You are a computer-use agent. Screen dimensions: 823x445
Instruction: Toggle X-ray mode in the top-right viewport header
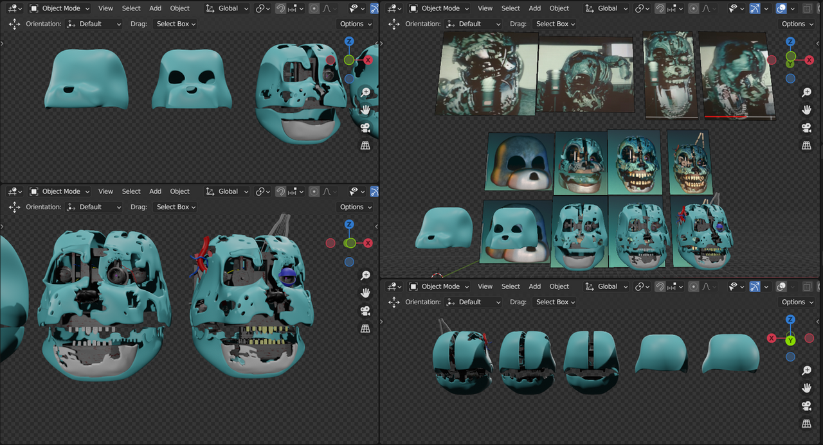(x=808, y=8)
